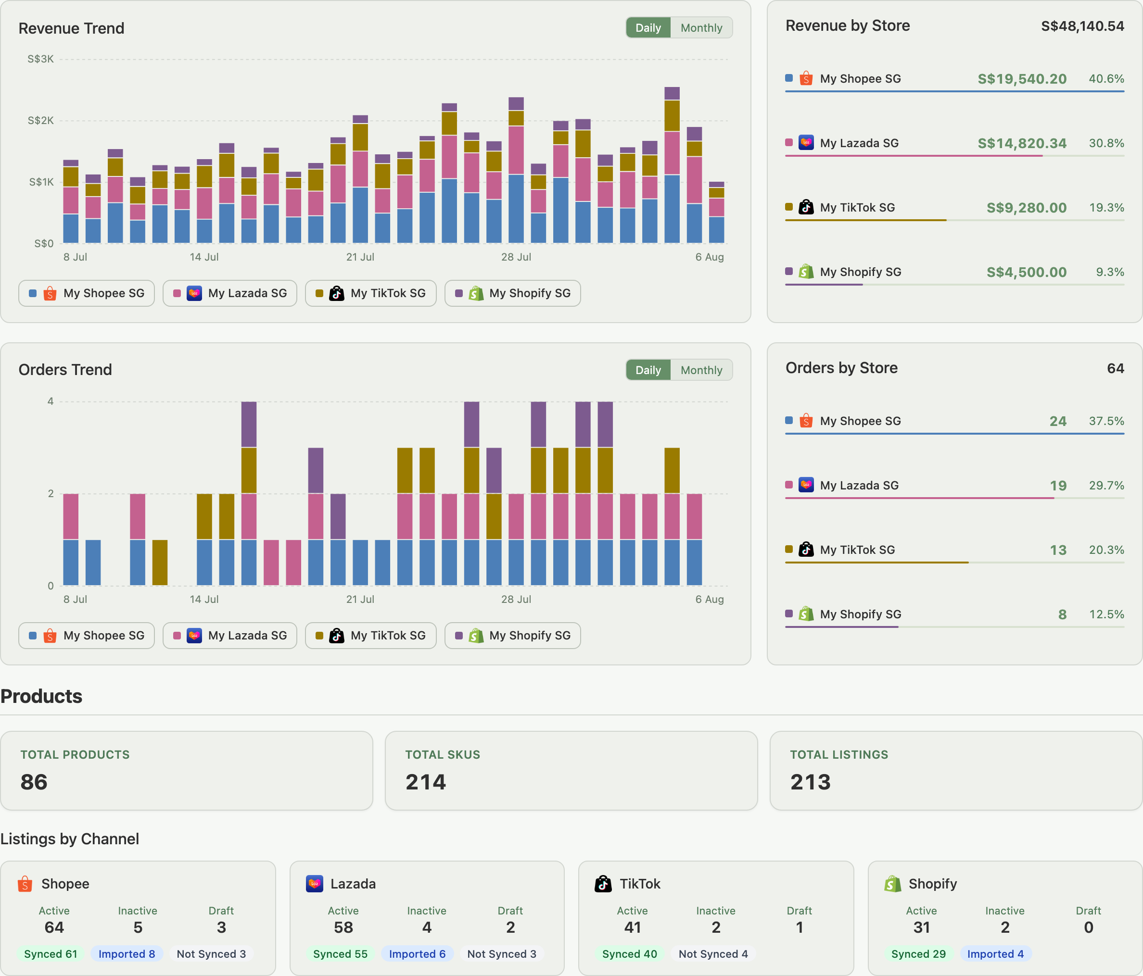1143x976 pixels.
Task: Open the Total Listings card
Action: pos(956,771)
